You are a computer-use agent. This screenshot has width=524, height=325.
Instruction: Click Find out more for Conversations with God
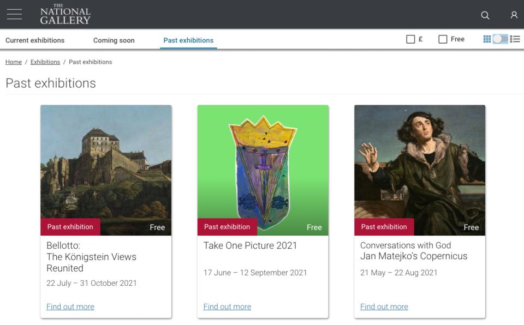point(384,306)
